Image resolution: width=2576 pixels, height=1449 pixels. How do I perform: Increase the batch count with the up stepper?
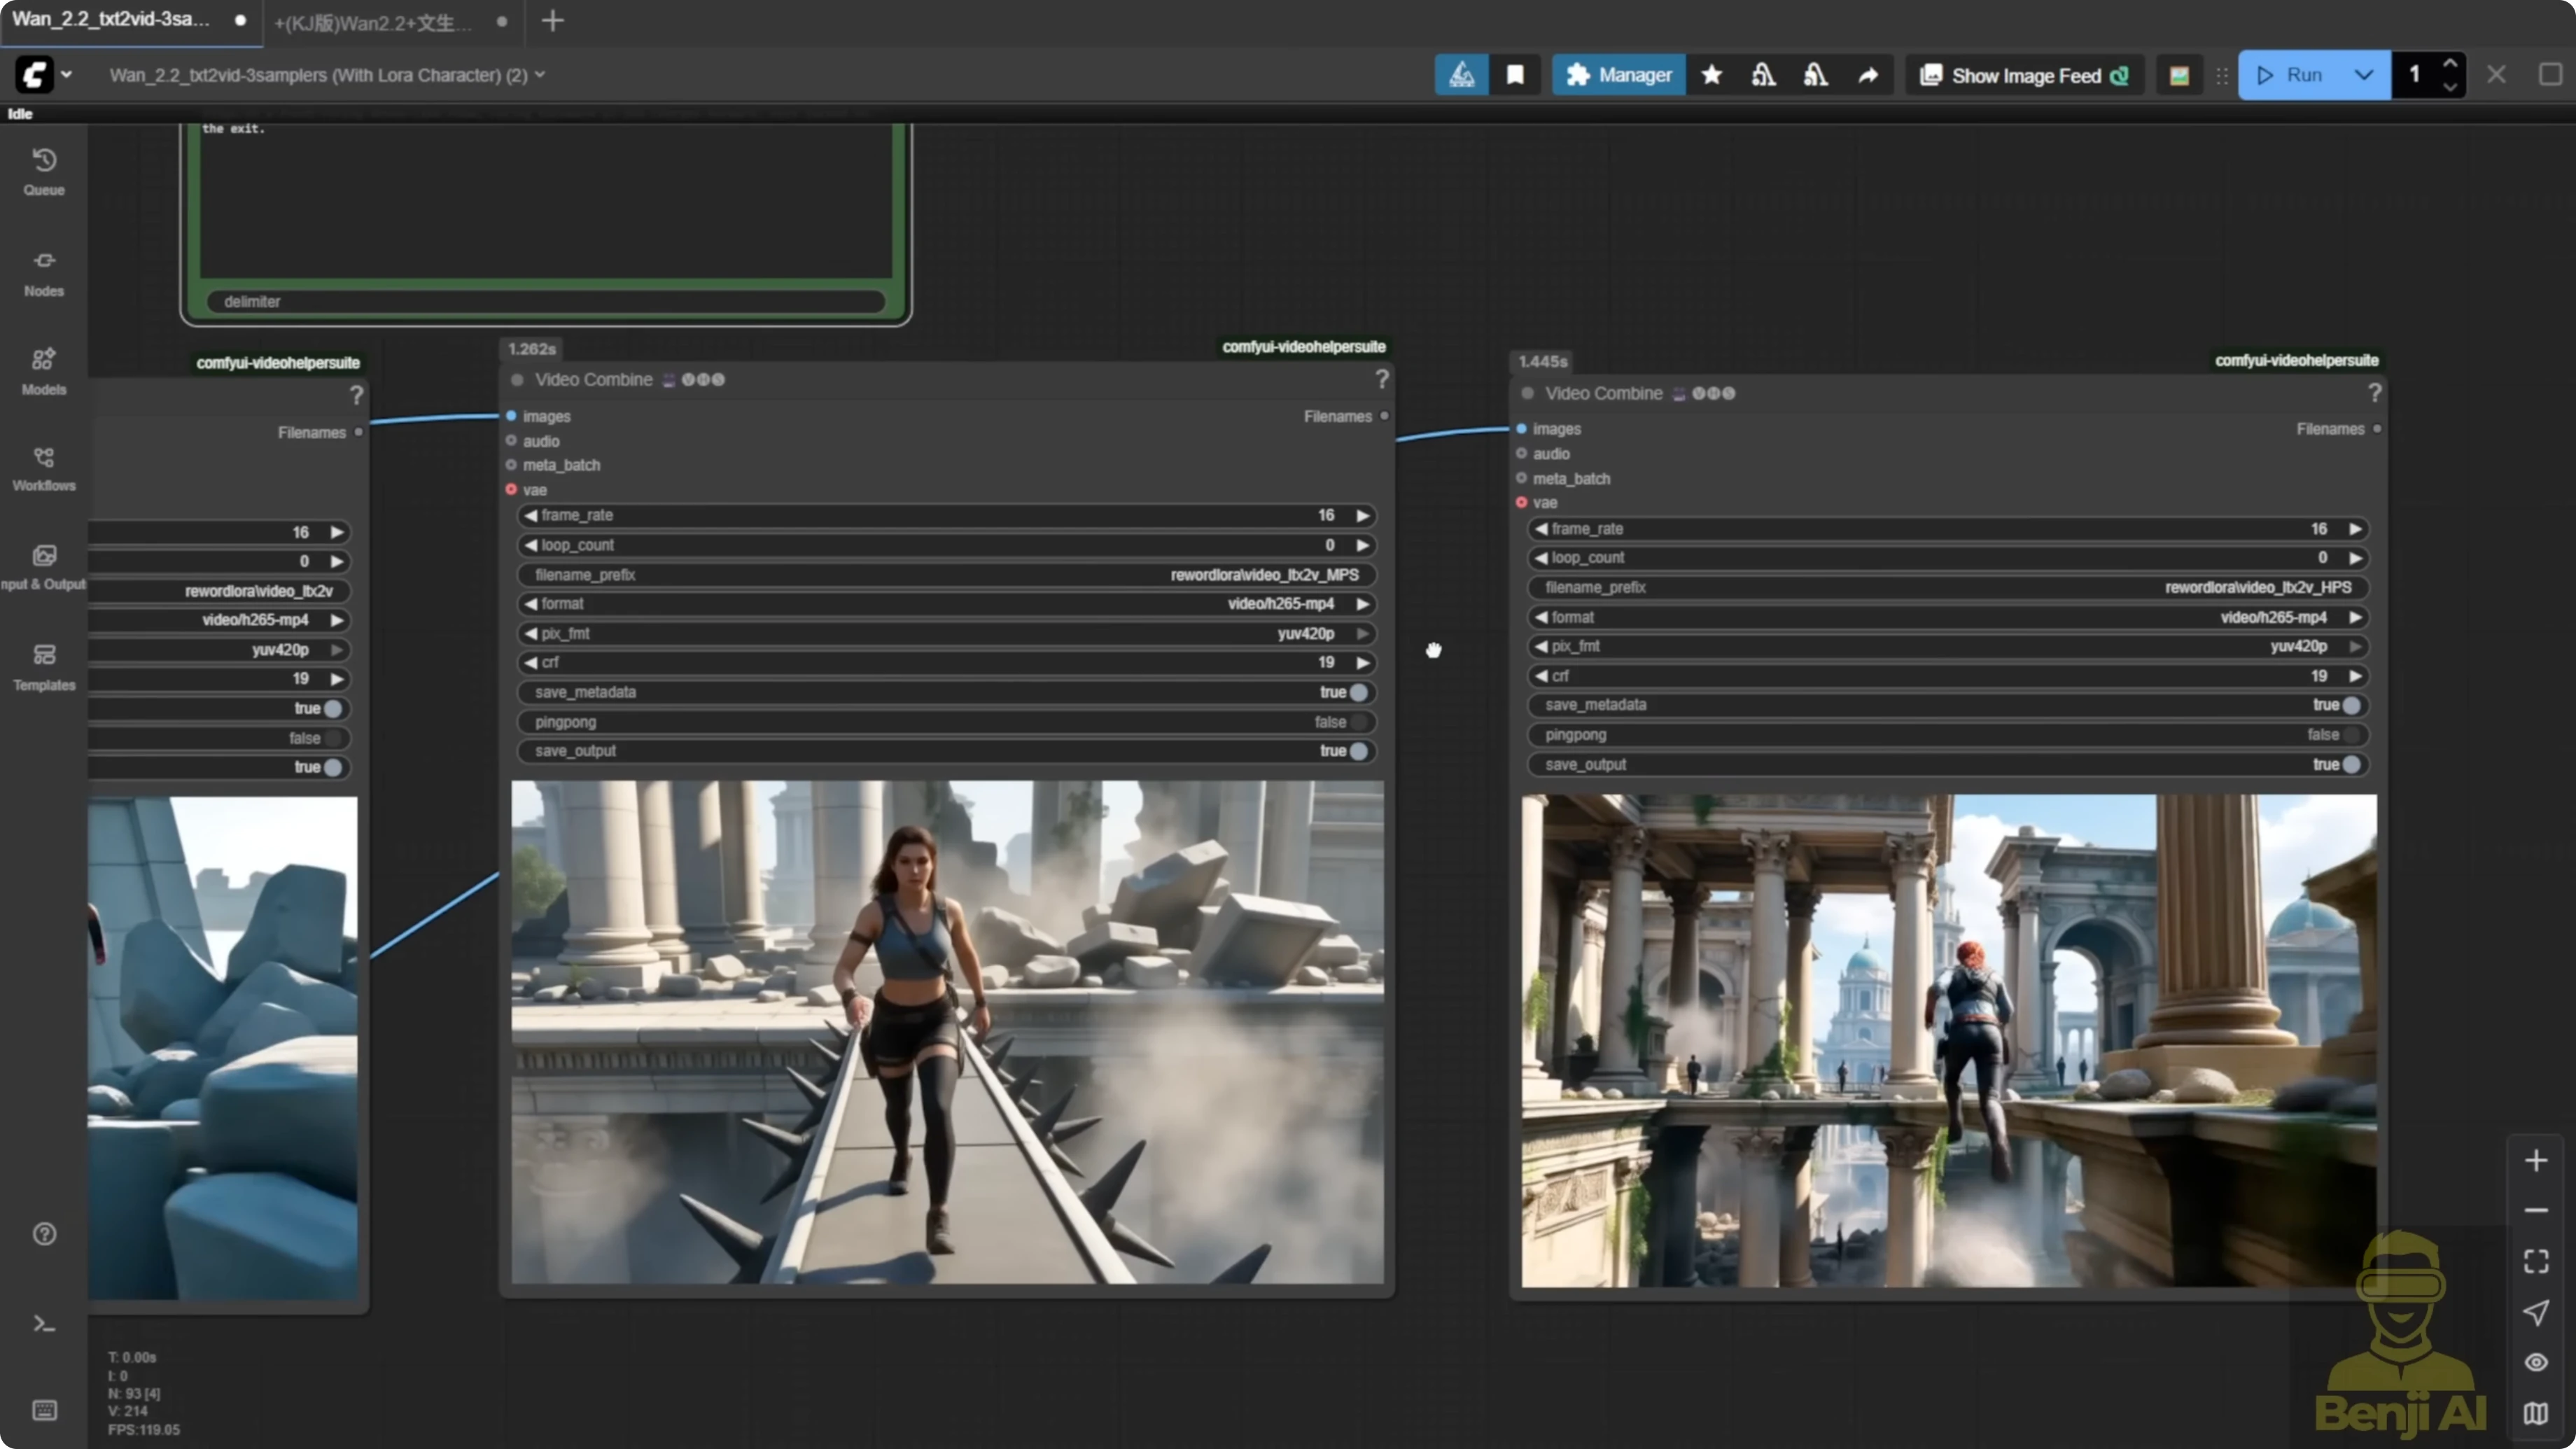(x=2450, y=64)
